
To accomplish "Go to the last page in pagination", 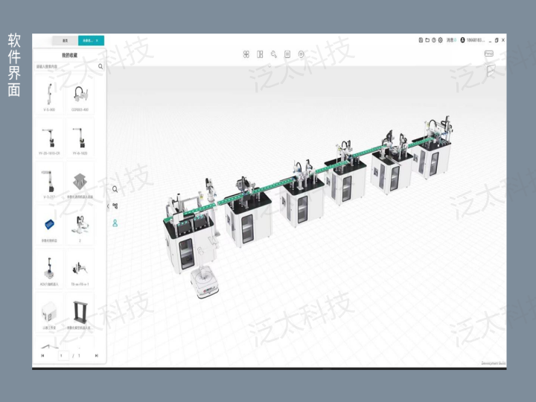I will point(97,356).
